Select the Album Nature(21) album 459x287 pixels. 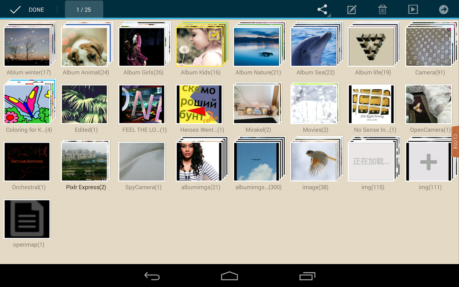pos(257,47)
